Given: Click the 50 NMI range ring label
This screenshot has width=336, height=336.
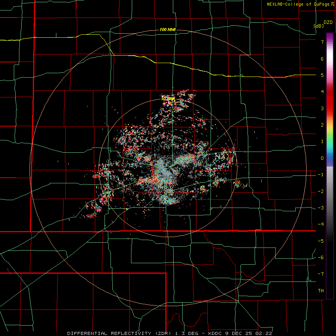Looking at the screenshot, I should 168,99.
